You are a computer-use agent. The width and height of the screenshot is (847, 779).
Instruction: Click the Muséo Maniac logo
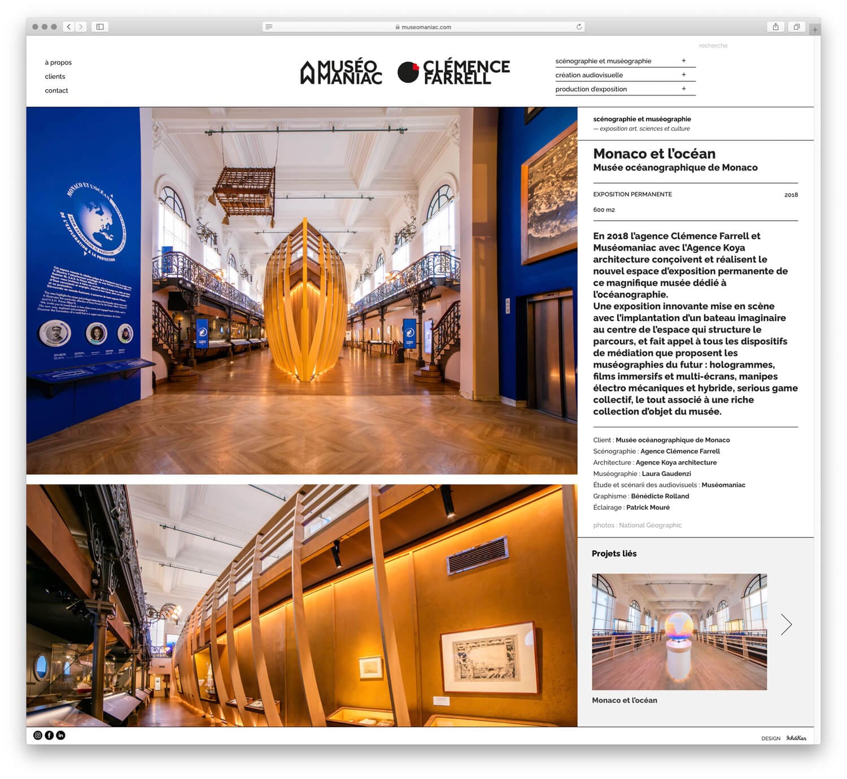coord(341,72)
